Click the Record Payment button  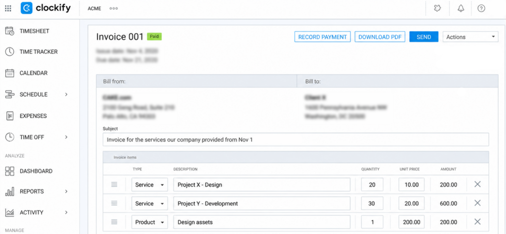click(322, 37)
